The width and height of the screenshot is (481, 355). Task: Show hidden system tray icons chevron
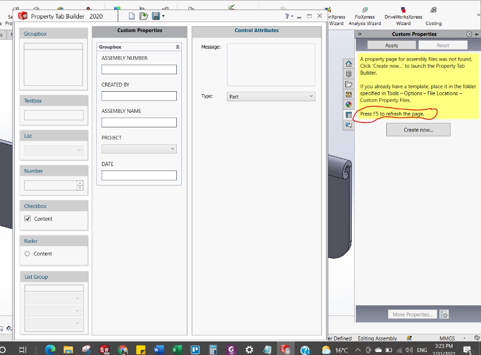click(x=358, y=350)
